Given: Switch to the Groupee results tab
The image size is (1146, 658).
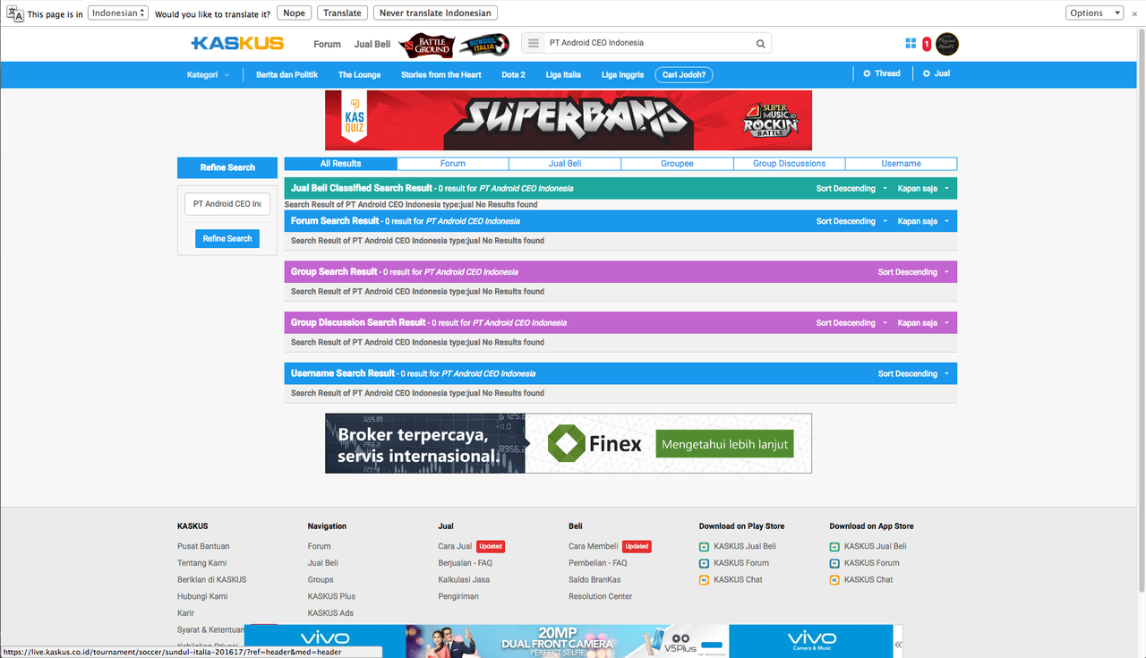Looking at the screenshot, I should (x=677, y=164).
